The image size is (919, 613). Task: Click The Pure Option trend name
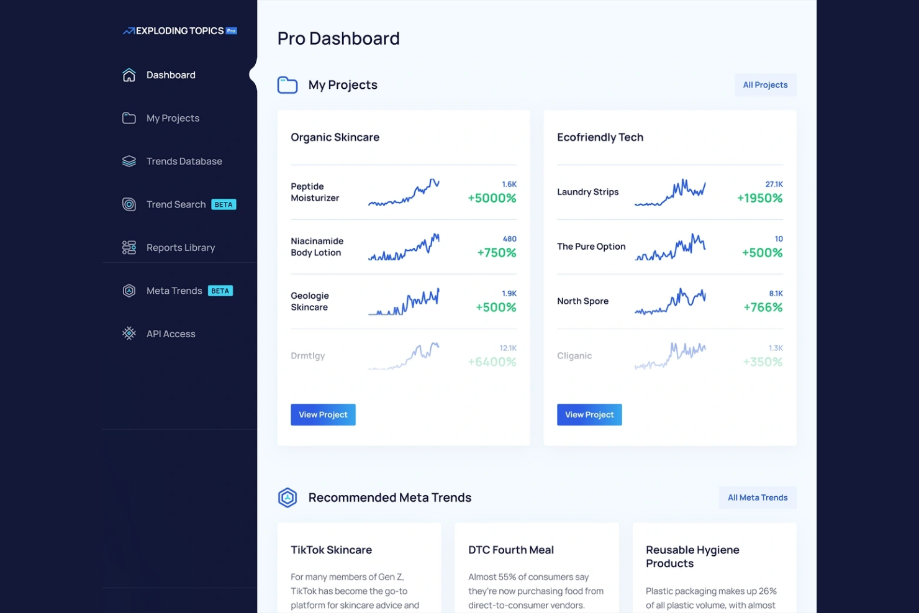pos(591,247)
